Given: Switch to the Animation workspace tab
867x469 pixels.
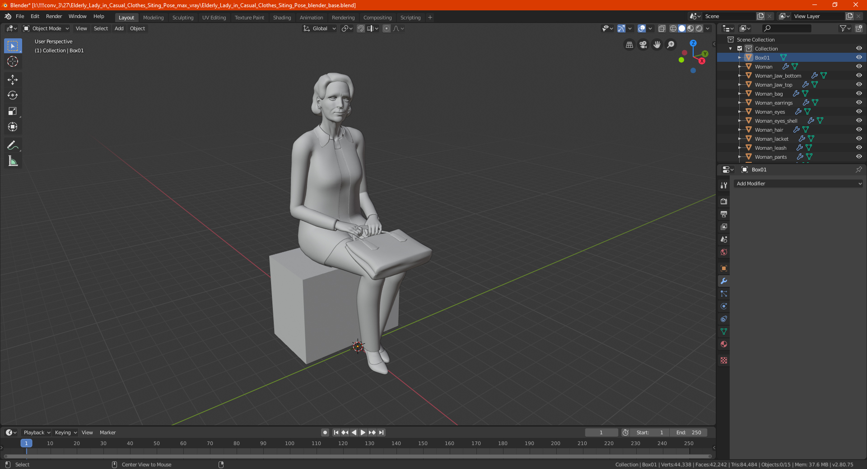Looking at the screenshot, I should point(312,18).
